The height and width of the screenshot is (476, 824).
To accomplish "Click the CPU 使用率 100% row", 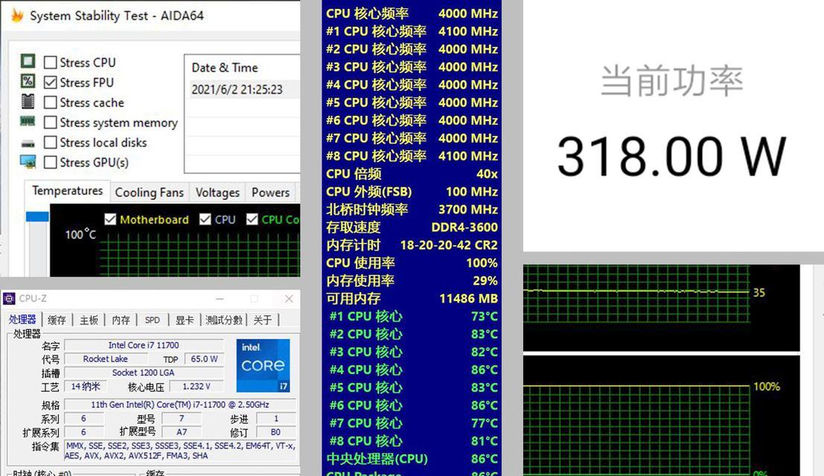I will click(x=412, y=263).
